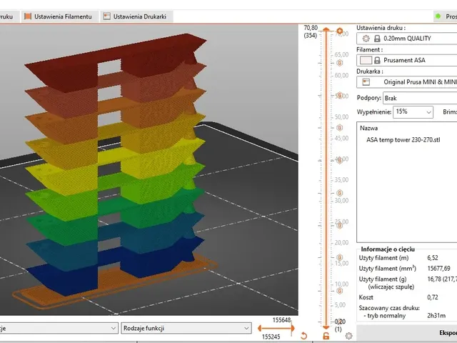Switch to the Ustawienia Filamentu tab
The image size is (457, 343).
click(59, 16)
